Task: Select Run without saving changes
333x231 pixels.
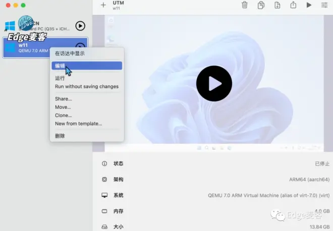Action: click(87, 86)
